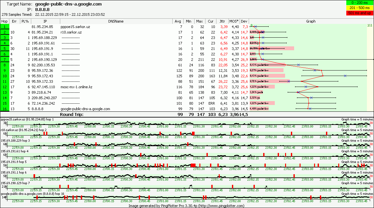Sort by the Hop column header
This screenshot has width=374, height=208.
pyautogui.click(x=5, y=21)
